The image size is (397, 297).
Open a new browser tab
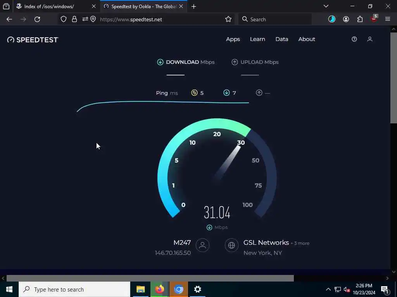(x=194, y=7)
